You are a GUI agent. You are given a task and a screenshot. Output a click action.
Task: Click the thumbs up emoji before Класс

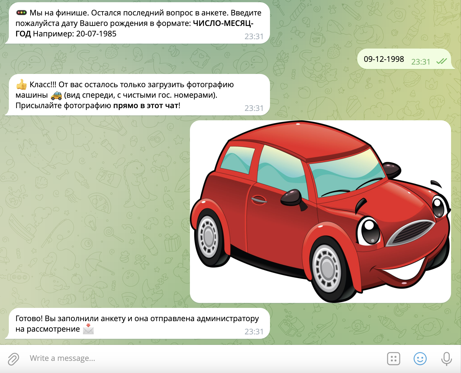(x=22, y=84)
